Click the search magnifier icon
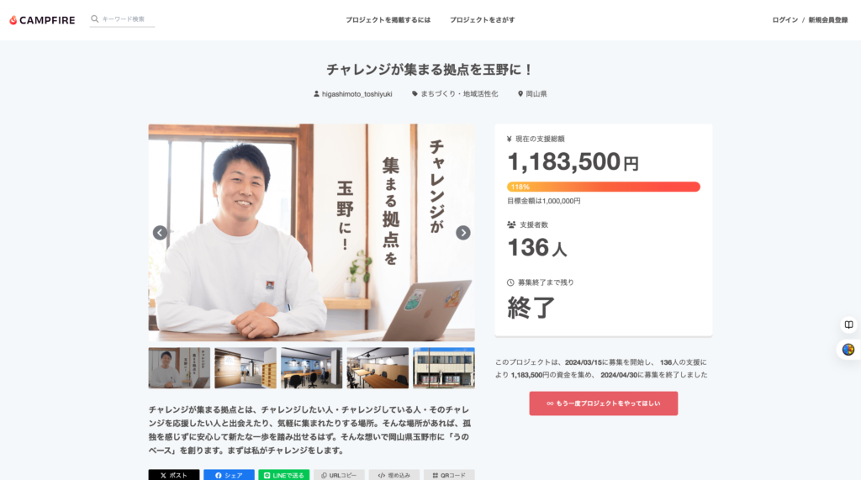861x480 pixels. click(94, 18)
